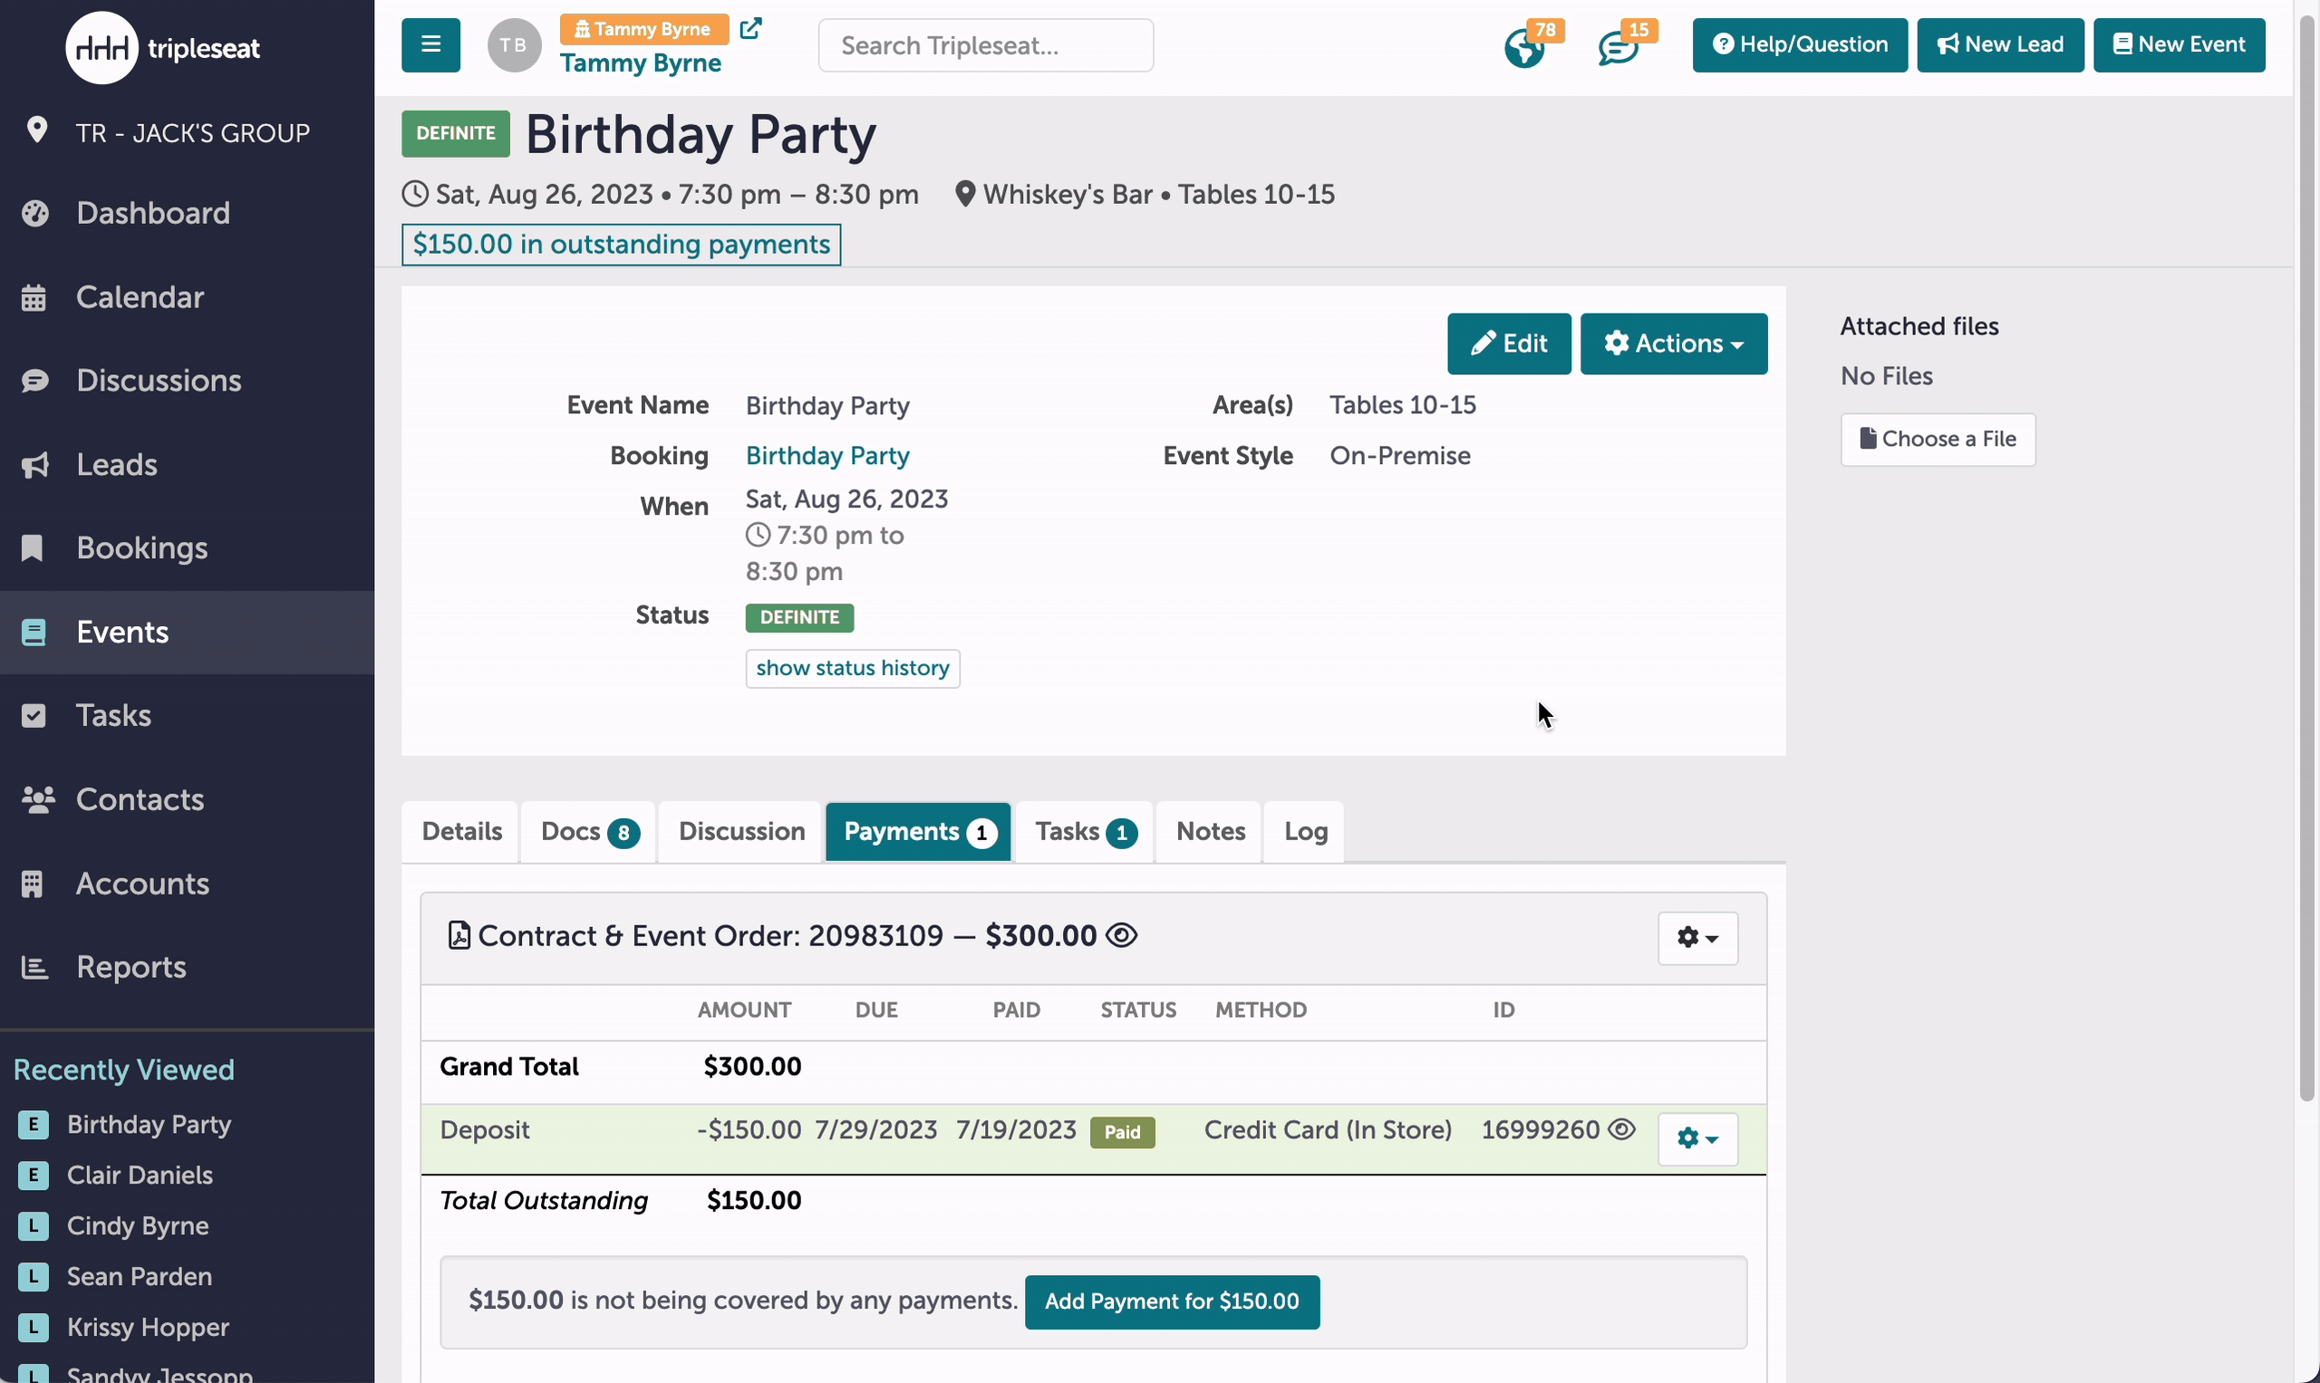The height and width of the screenshot is (1383, 2320).
Task: Click Add Payment for $150.00
Action: point(1172,1302)
